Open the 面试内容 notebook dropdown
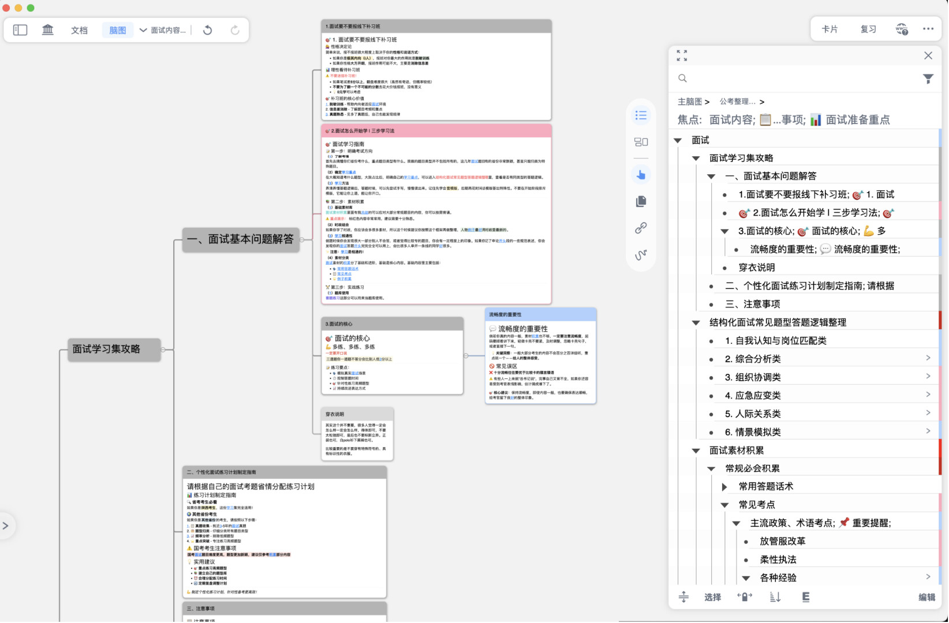The width and height of the screenshot is (949, 623). [x=163, y=31]
